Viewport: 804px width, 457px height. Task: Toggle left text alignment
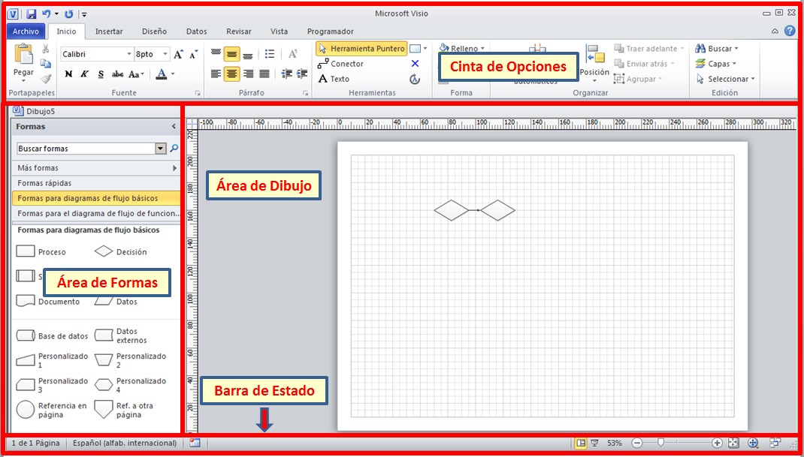(x=216, y=74)
